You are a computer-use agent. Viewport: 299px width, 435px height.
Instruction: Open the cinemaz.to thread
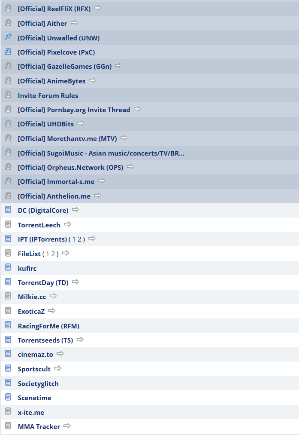coord(36,355)
